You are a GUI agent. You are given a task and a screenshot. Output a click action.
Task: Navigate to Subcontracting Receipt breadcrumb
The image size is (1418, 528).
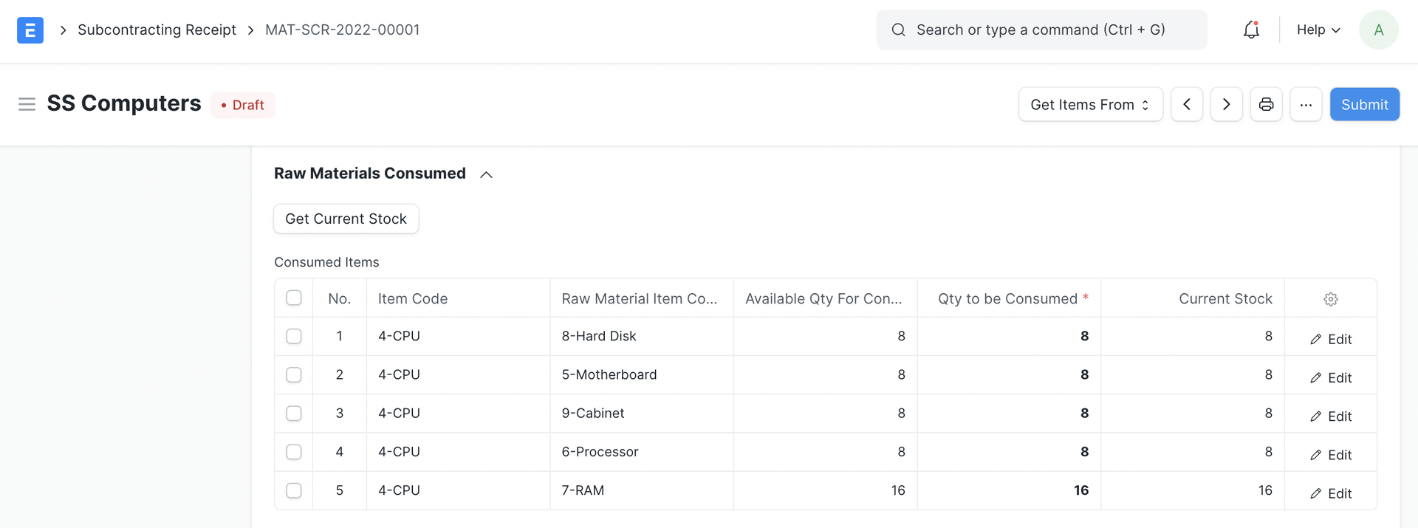157,30
